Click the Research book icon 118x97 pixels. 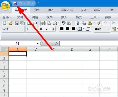(69, 23)
